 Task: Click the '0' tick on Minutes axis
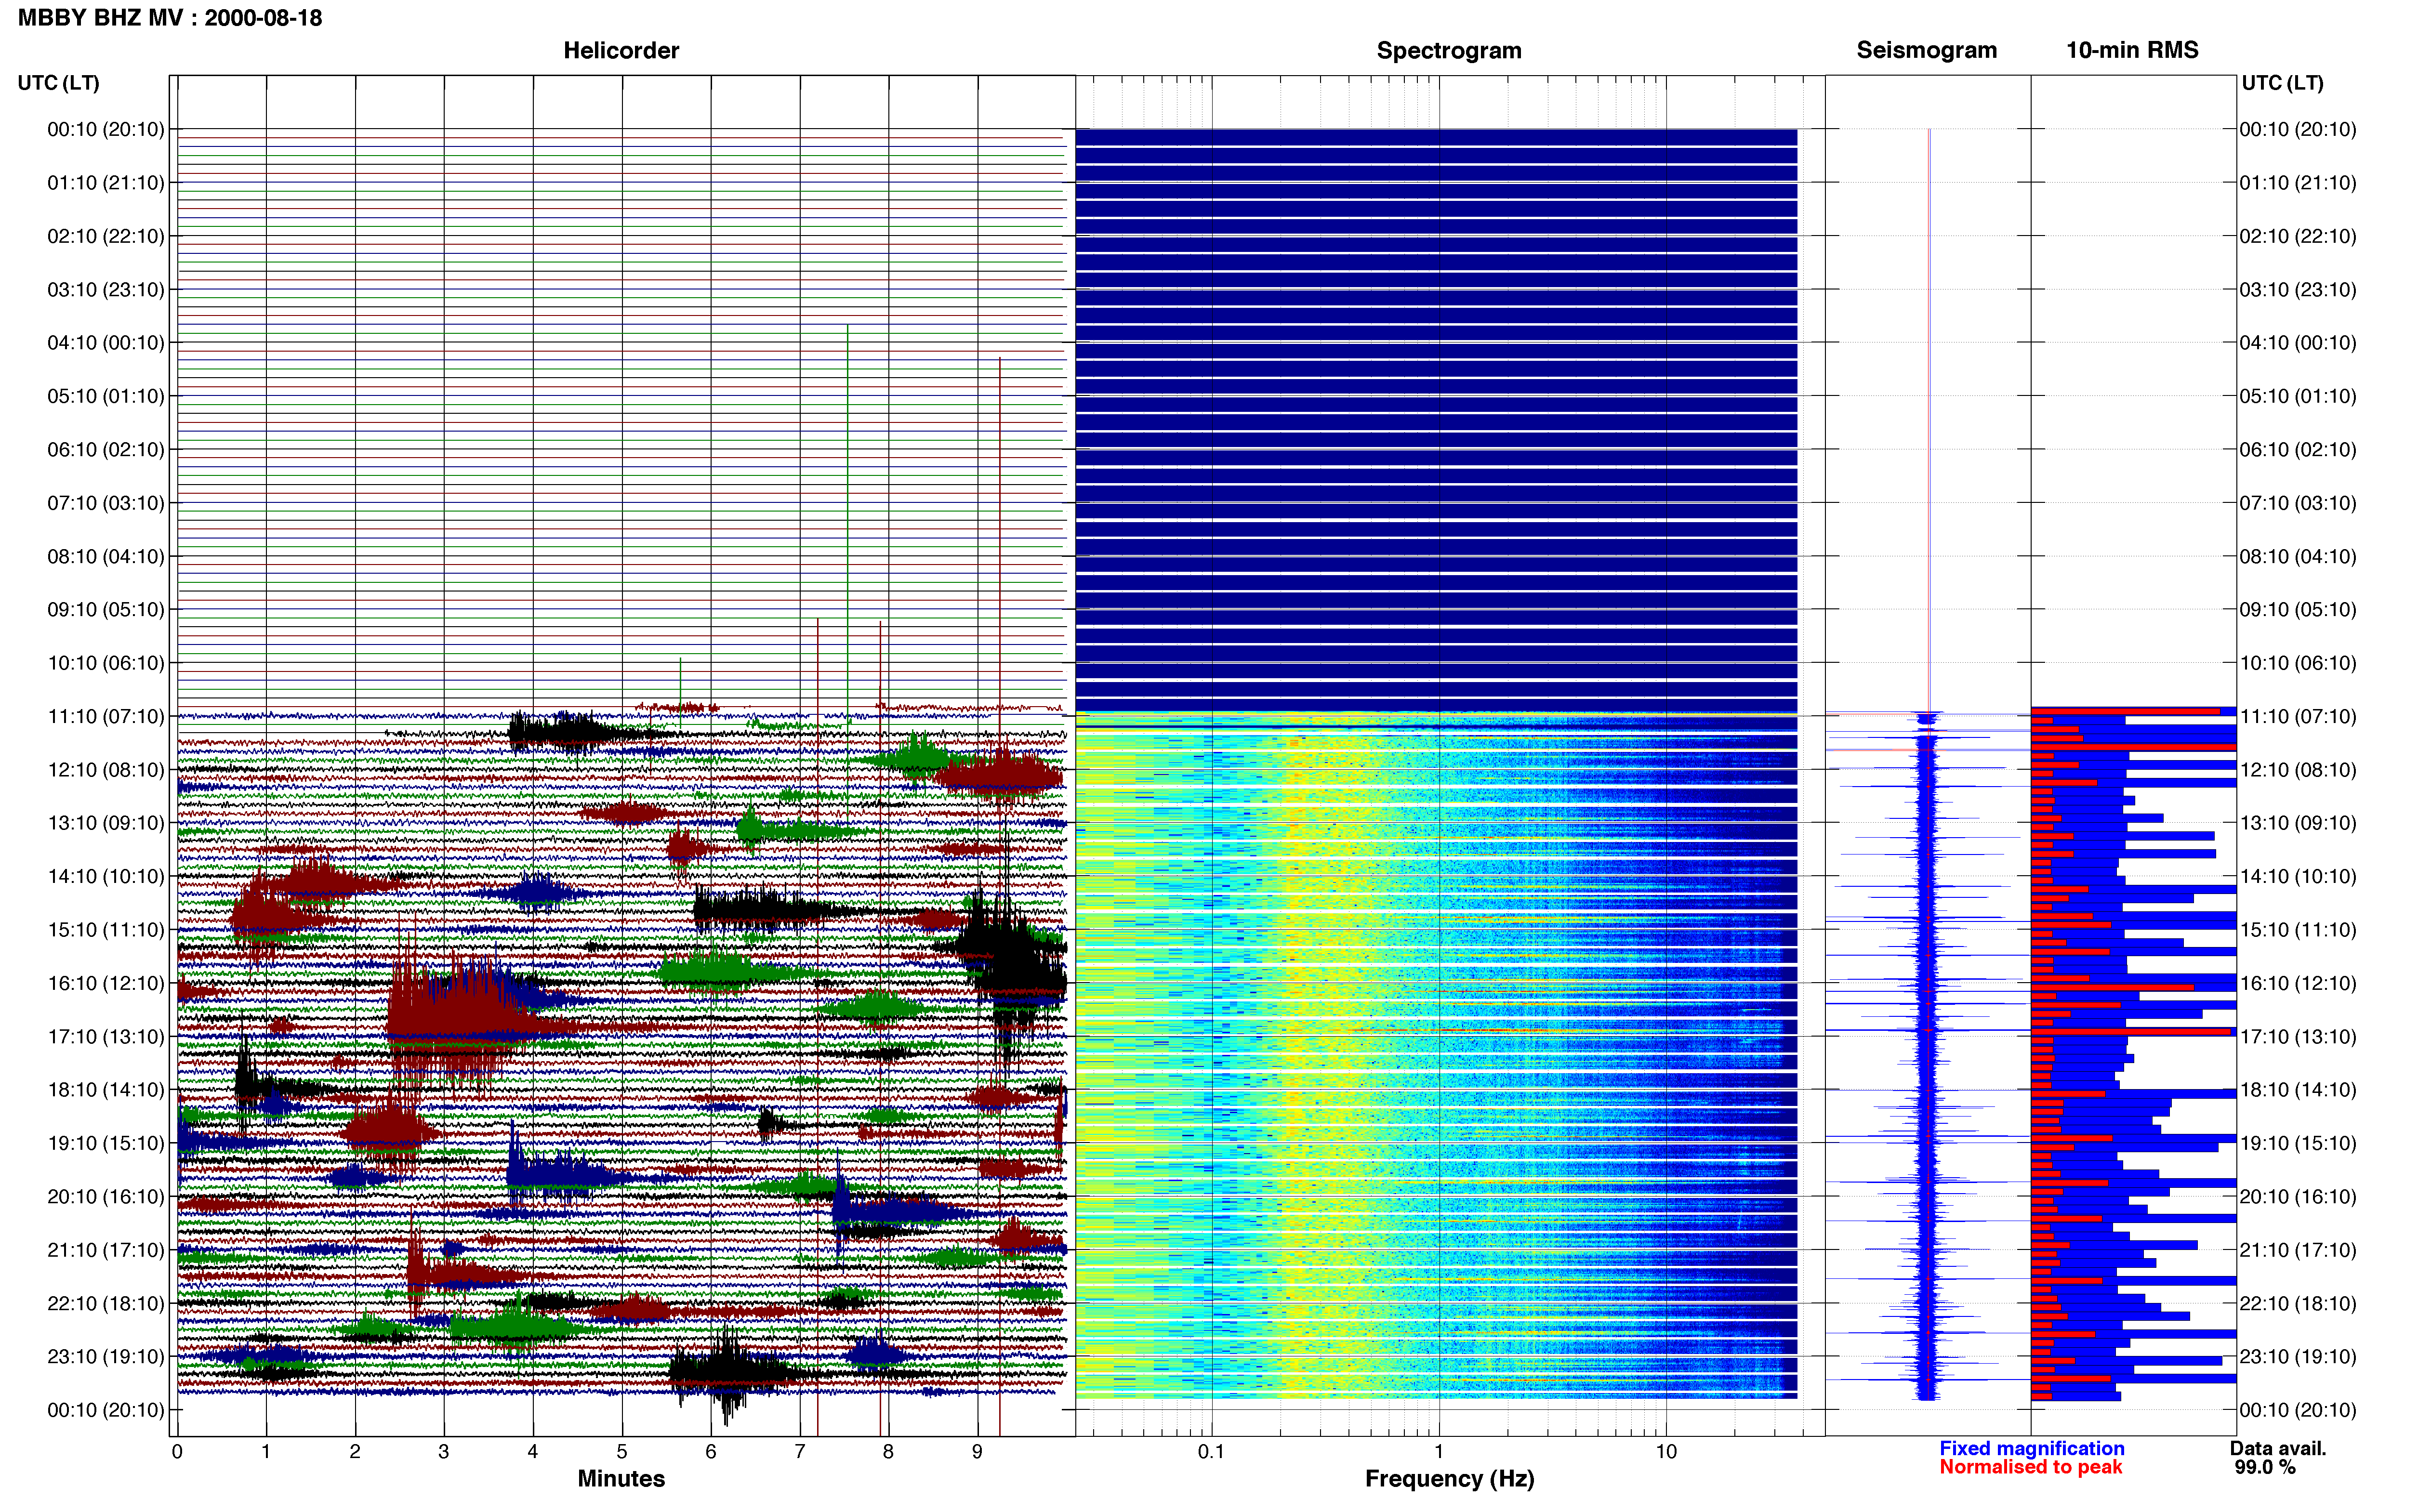pos(177,1452)
